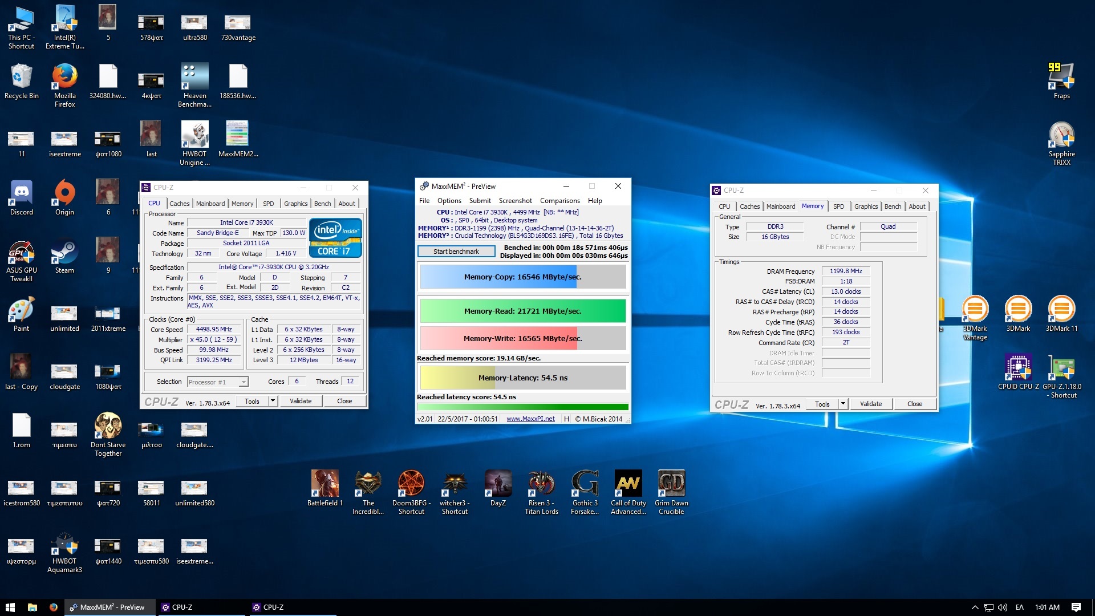Expand Tools dropdown arrow in left CPU-Z
1095x616 pixels.
click(273, 401)
